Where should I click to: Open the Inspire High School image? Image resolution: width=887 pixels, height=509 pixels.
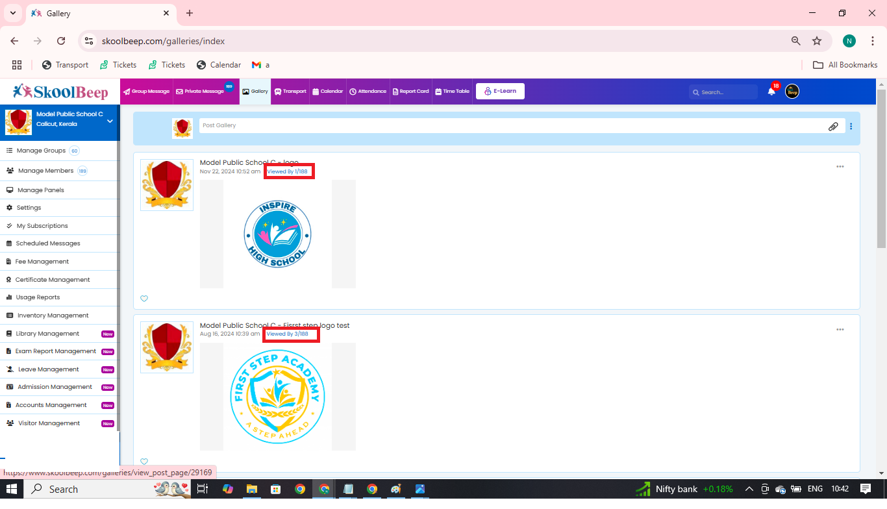(277, 234)
